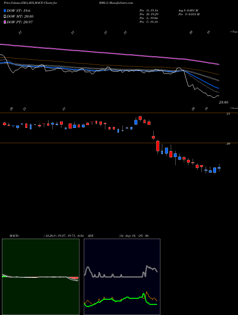Click the 'Pre H: 19.29' value
Screen dimensions: 238x315
(149, 14)
